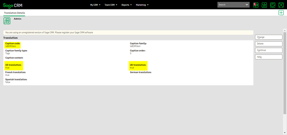Click the Change button
This screenshot has height=135, width=287.
point(269,37)
